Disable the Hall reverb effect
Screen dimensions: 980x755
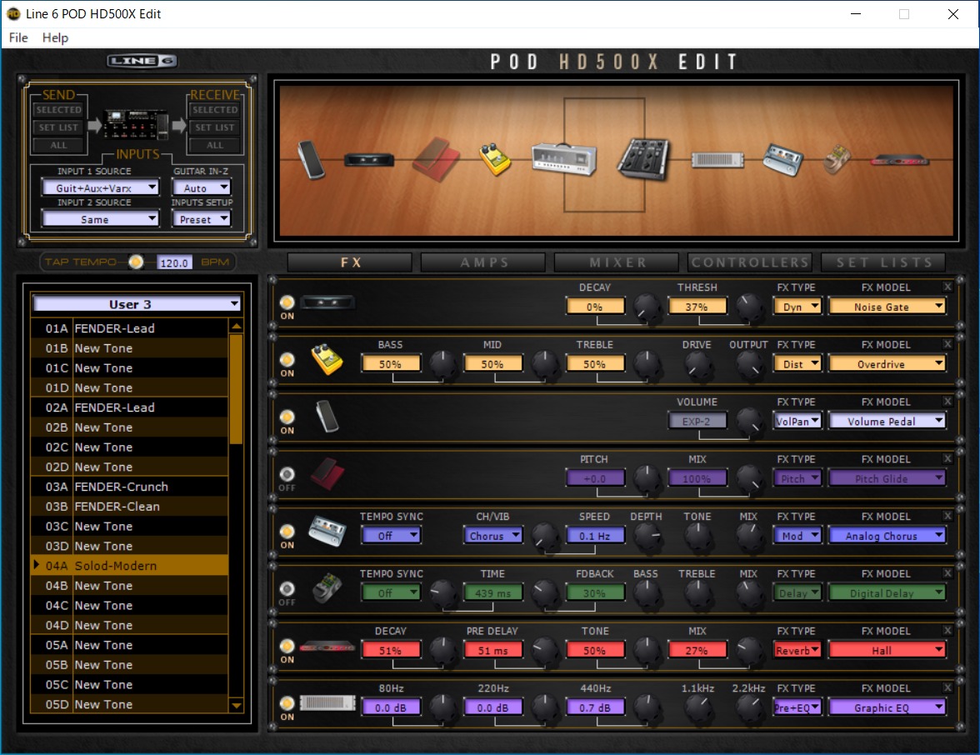[x=287, y=647]
